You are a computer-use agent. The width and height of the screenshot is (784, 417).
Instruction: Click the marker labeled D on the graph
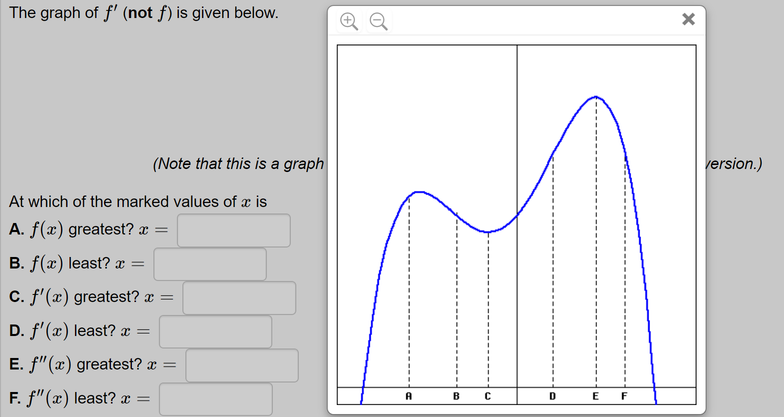pos(552,396)
